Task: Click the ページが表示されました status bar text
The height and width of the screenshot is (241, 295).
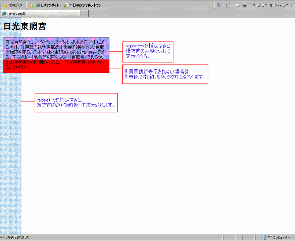Action: pyautogui.click(x=15, y=238)
